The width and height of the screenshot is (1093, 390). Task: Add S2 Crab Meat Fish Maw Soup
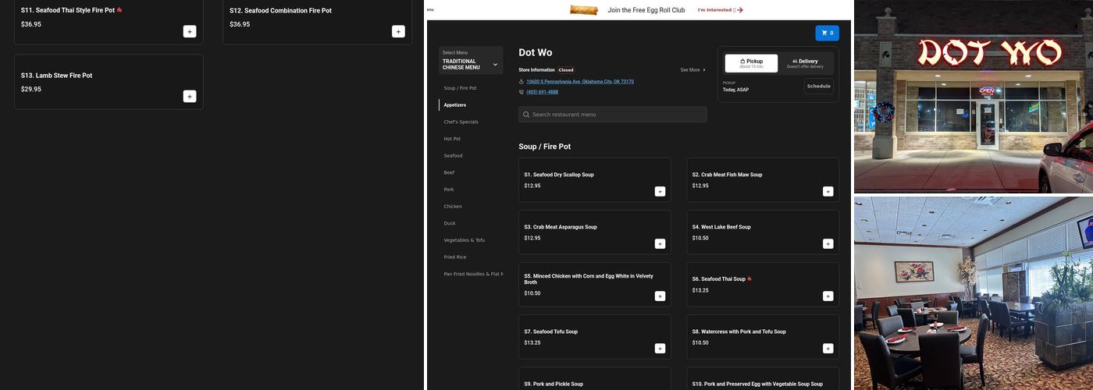pyautogui.click(x=828, y=191)
